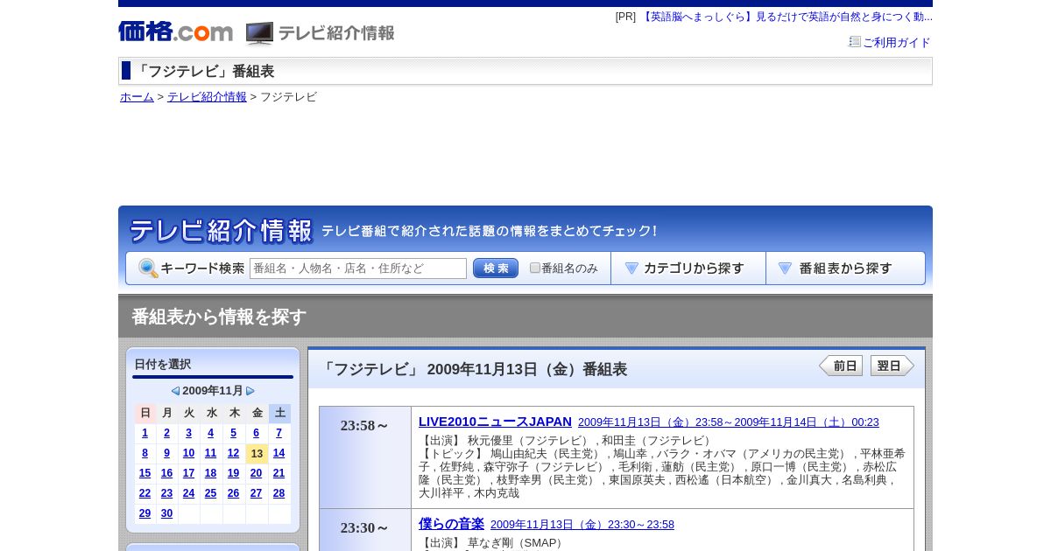Select November 14 in calendar
The width and height of the screenshot is (1051, 551).
[279, 453]
